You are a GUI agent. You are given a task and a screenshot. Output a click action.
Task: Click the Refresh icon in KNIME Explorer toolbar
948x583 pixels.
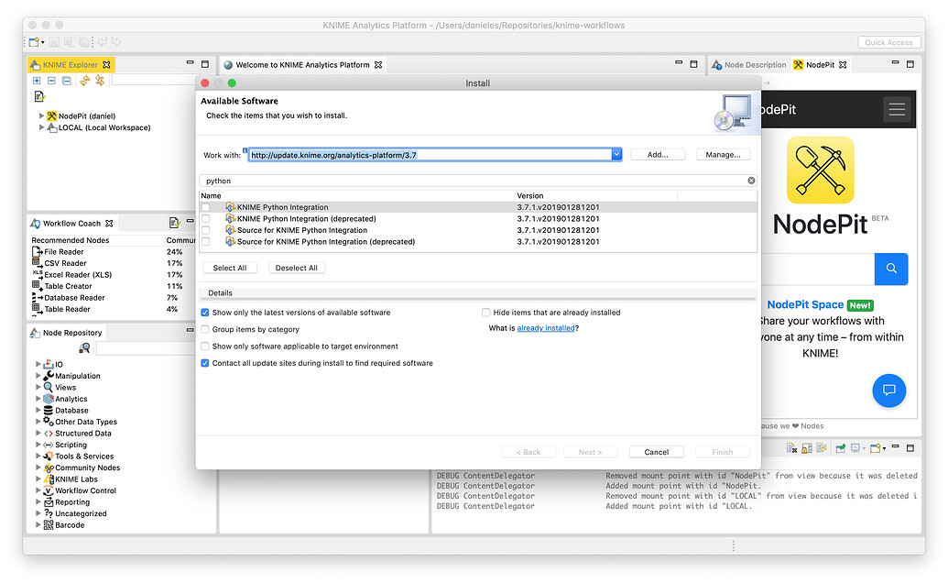[85, 81]
